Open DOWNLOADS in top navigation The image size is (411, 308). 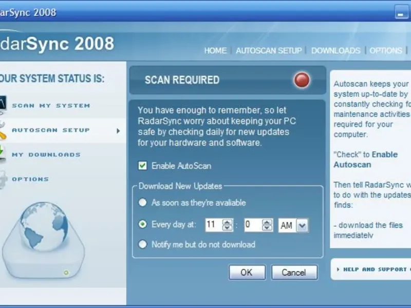click(336, 50)
